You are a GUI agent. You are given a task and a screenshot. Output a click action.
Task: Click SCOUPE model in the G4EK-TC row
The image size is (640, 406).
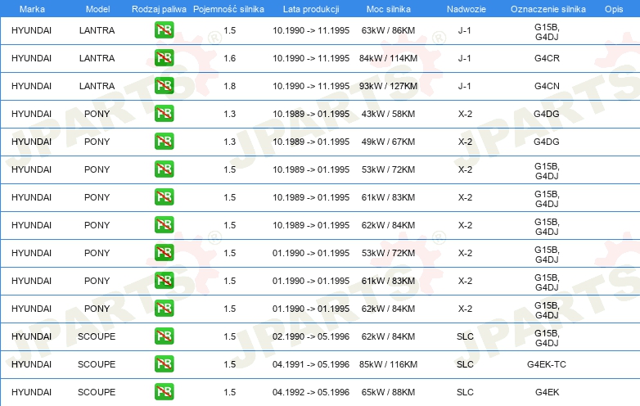point(97,364)
